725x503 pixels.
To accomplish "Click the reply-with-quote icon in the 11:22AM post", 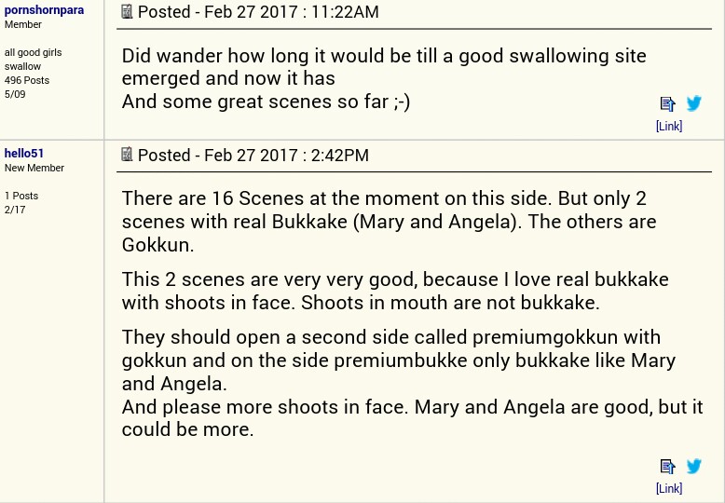I will click(x=667, y=104).
